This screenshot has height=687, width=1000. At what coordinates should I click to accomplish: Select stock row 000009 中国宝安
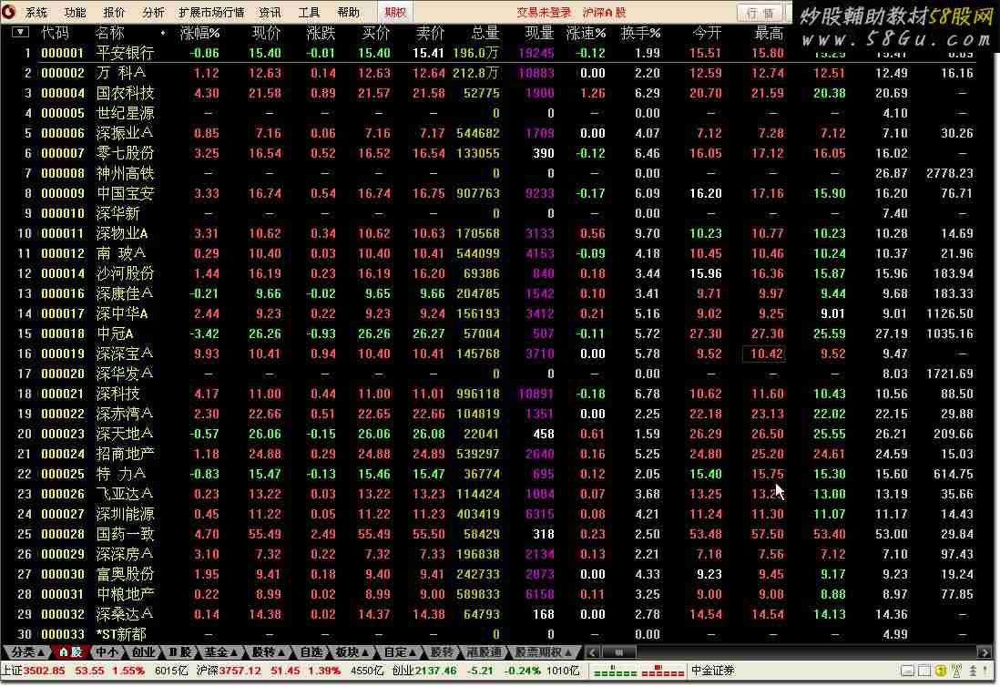495,193
